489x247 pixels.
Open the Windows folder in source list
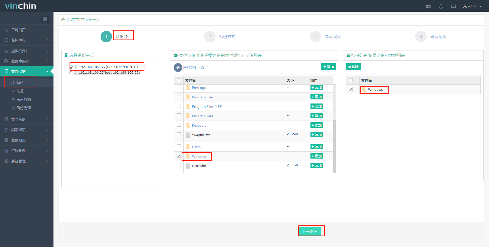199,156
